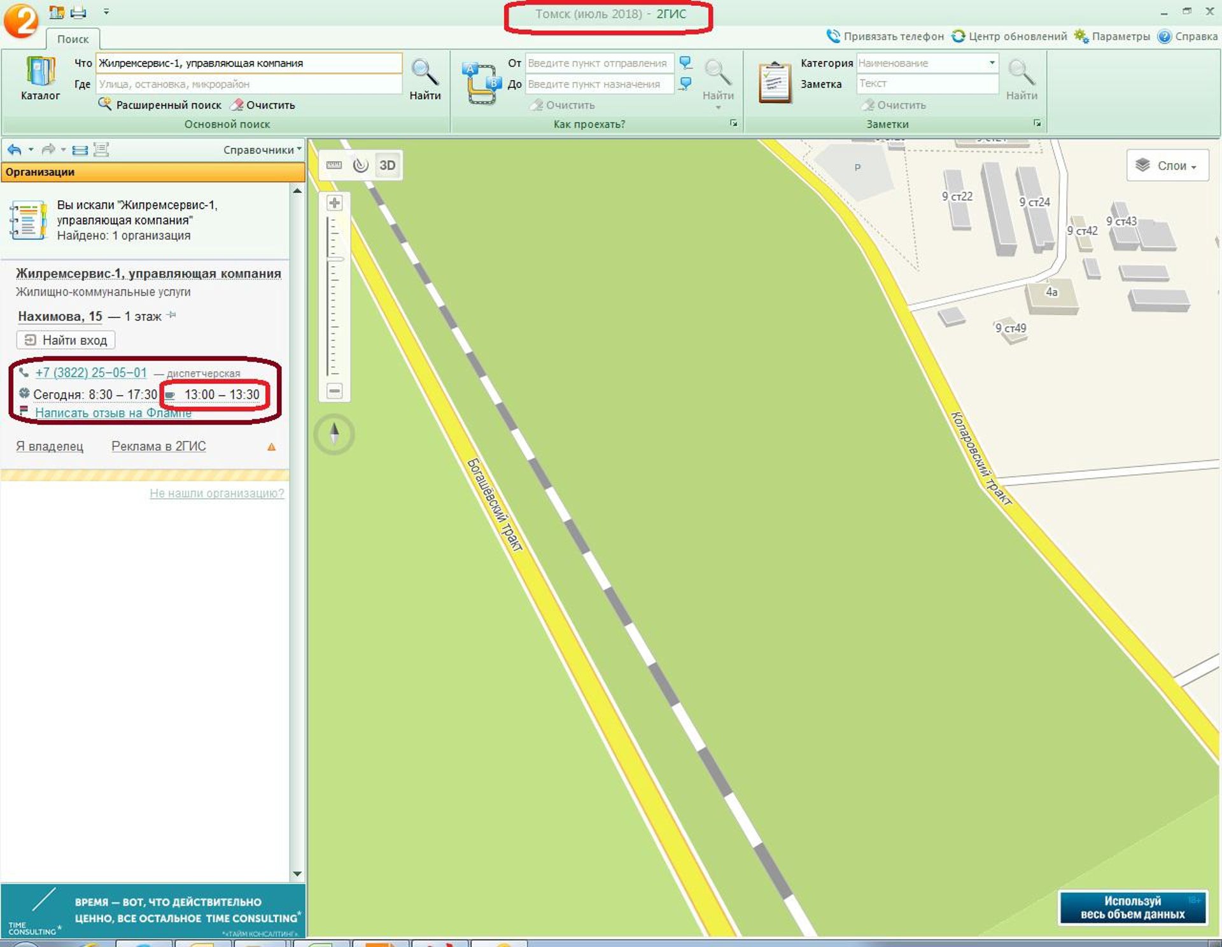Click Привязать телефон

pyautogui.click(x=885, y=36)
